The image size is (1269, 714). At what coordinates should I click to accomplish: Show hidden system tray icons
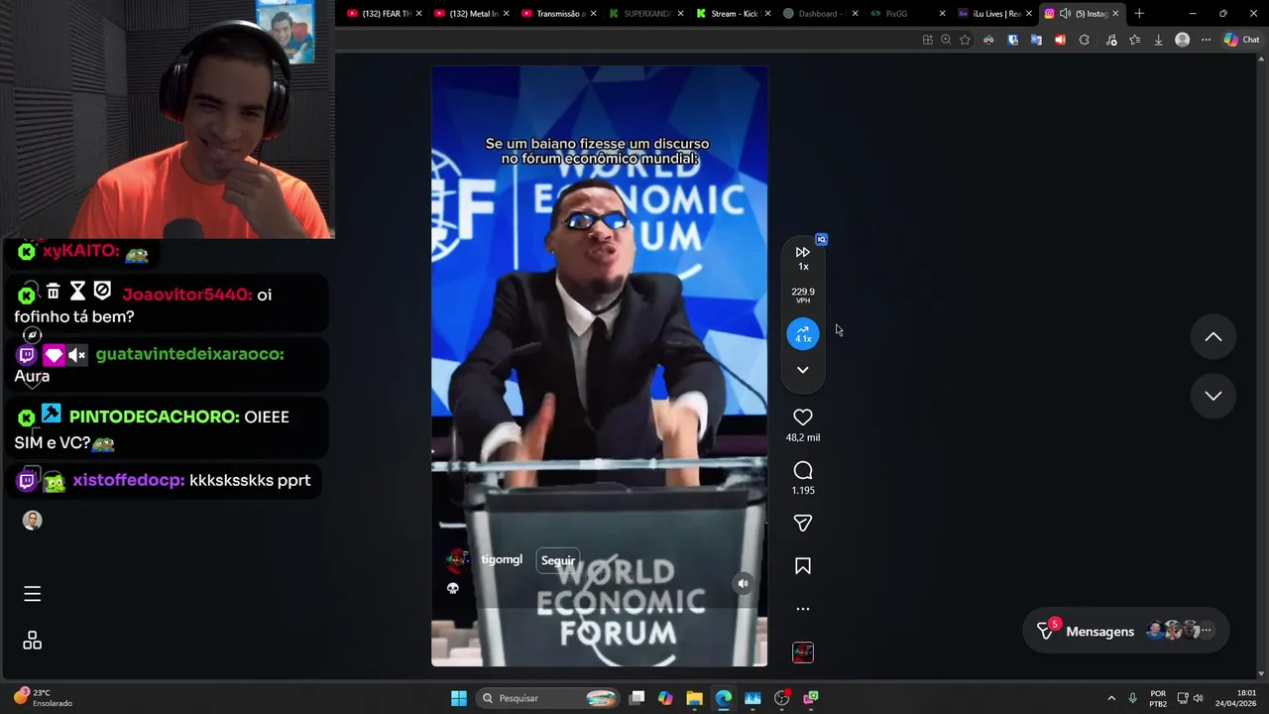[x=1111, y=698]
